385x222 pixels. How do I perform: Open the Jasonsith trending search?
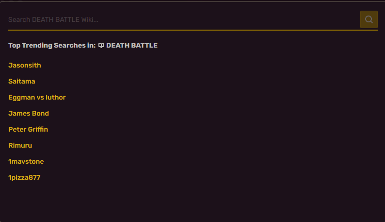(25, 65)
